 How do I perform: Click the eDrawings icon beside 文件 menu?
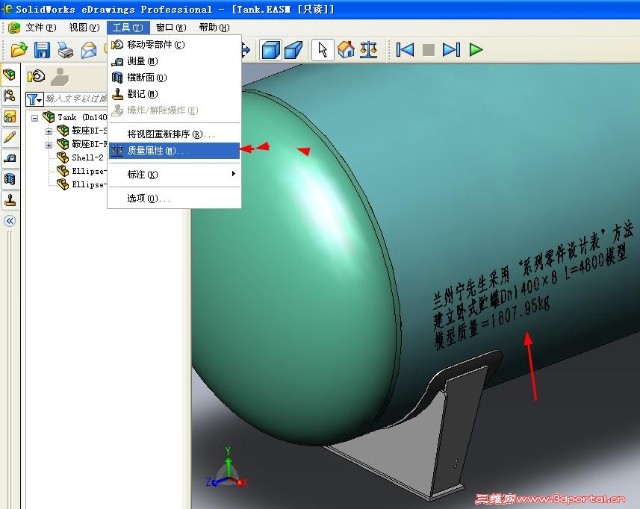click(14, 28)
